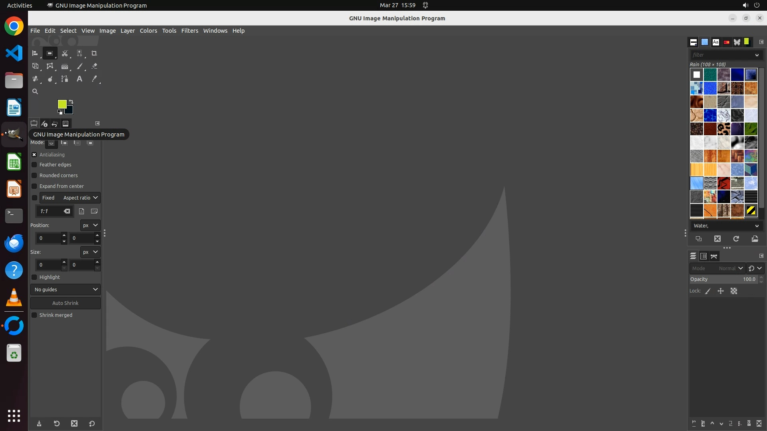The image size is (767, 431).
Task: Open the Filters menu
Action: click(x=189, y=31)
